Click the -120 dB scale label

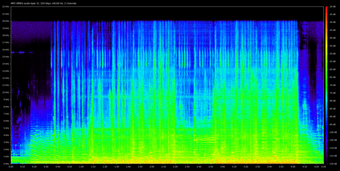(333, 163)
